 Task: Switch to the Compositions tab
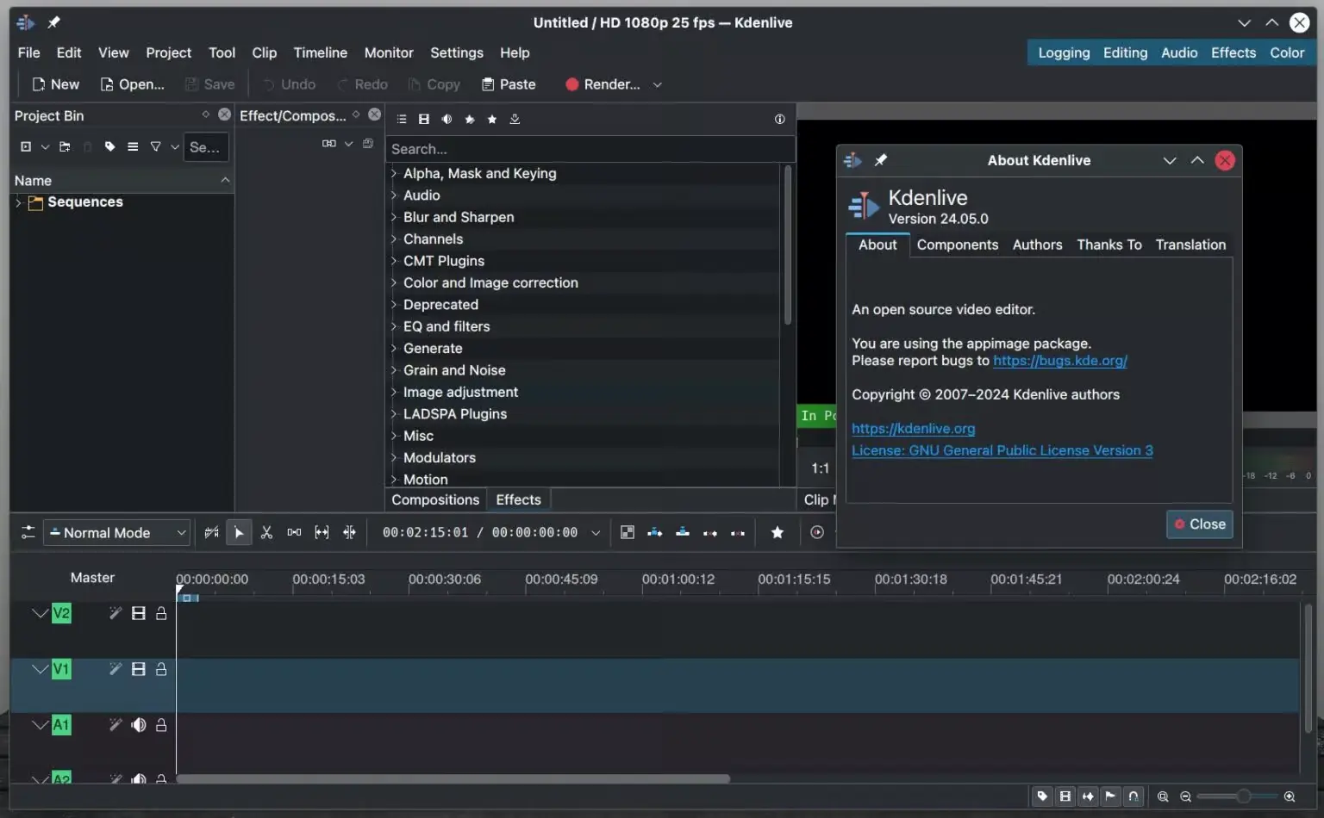[x=435, y=499]
